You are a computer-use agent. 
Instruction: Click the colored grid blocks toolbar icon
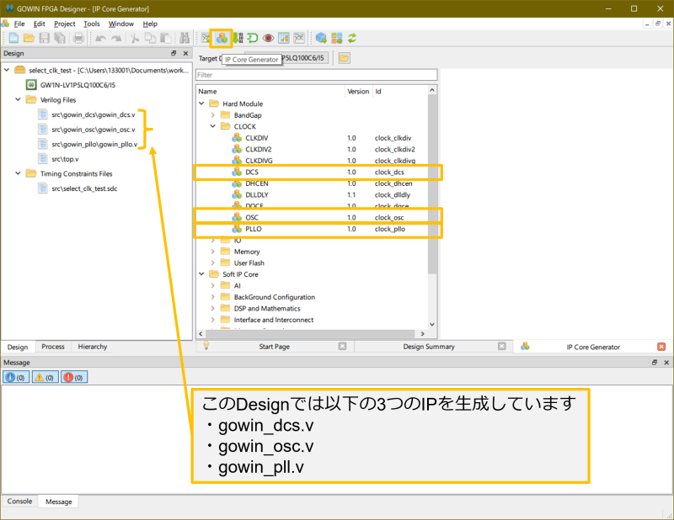(x=336, y=38)
